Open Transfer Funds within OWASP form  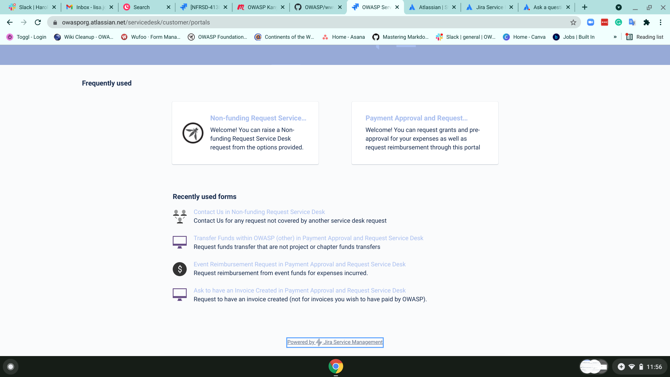(308, 238)
